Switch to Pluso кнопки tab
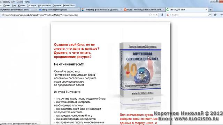The width and height of the screenshot is (223, 125). 145,10
